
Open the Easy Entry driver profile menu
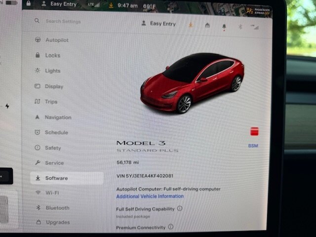(x=159, y=24)
